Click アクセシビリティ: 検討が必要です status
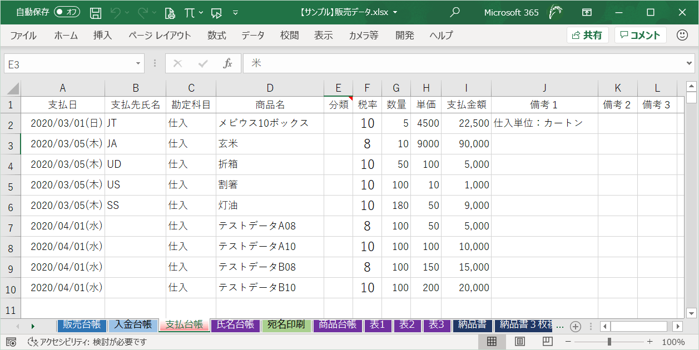699x350 pixels. click(x=87, y=342)
